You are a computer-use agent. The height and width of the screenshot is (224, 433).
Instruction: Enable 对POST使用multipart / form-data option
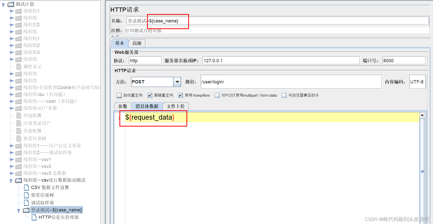(217, 95)
